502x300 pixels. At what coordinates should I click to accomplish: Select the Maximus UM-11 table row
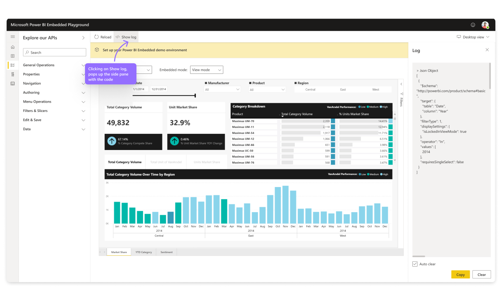tap(312, 127)
